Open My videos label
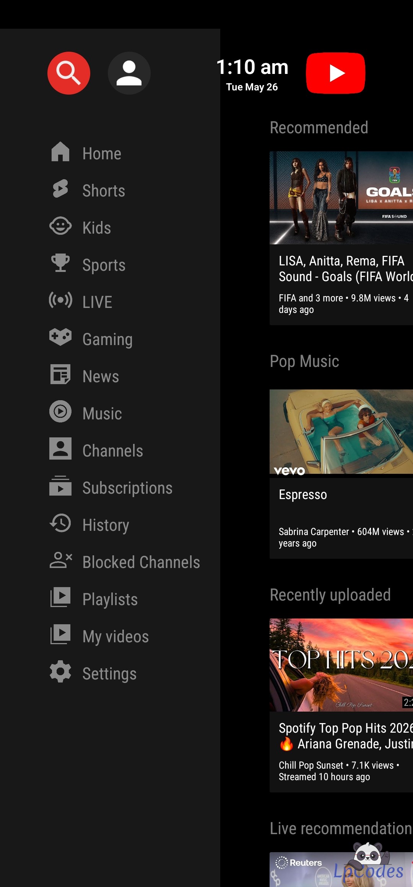The height and width of the screenshot is (887, 413). point(115,637)
